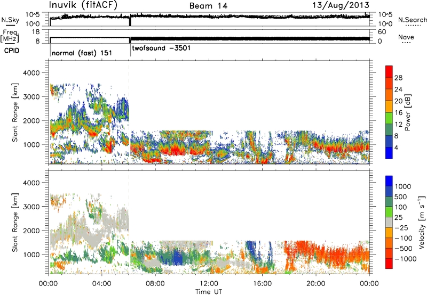
Task: Click the blue bottom segment of Power colorbar
Action: coord(389,153)
